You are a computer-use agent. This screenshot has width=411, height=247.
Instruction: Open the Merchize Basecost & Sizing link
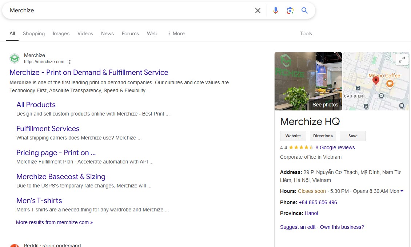tap(61, 177)
